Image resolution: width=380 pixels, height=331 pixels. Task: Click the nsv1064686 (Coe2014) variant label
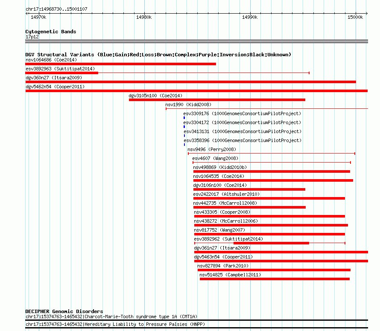click(51, 60)
